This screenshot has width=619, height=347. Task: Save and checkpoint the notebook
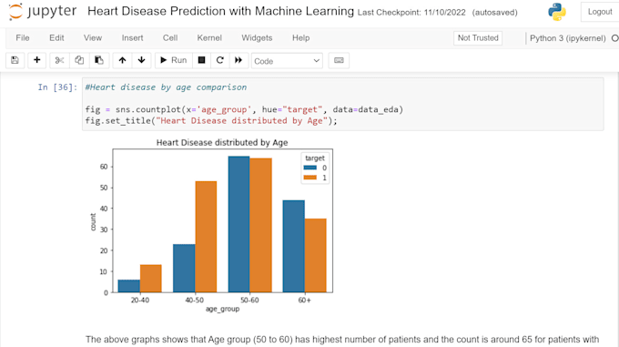click(15, 60)
